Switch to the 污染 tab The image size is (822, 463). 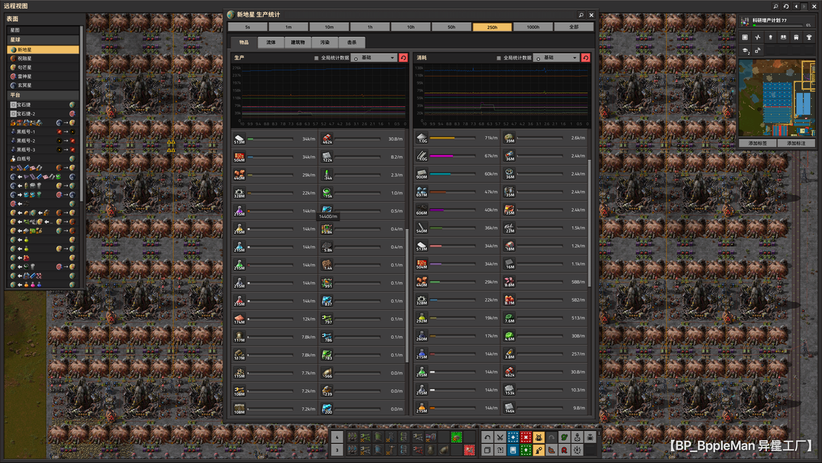(325, 43)
